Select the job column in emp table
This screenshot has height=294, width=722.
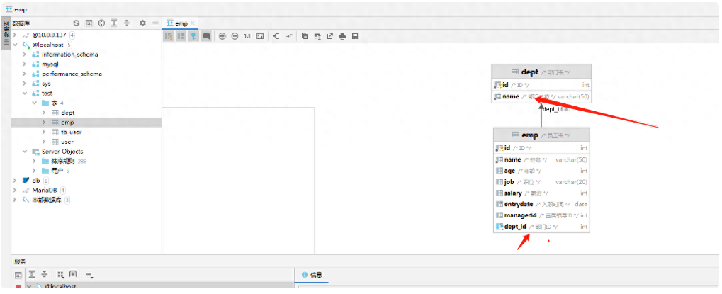[x=541, y=182]
